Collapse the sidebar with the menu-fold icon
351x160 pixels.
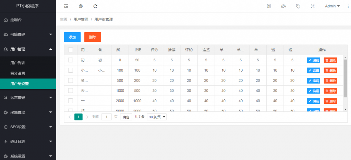[x=66, y=6]
